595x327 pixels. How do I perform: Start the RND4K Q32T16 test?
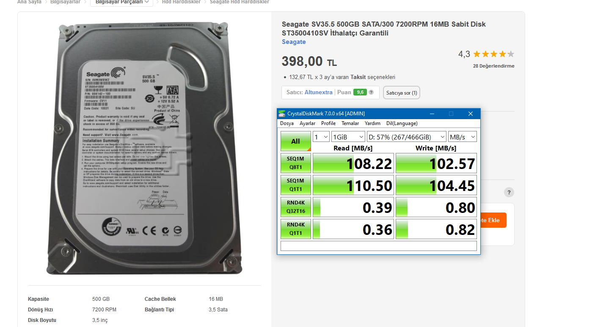tap(295, 207)
